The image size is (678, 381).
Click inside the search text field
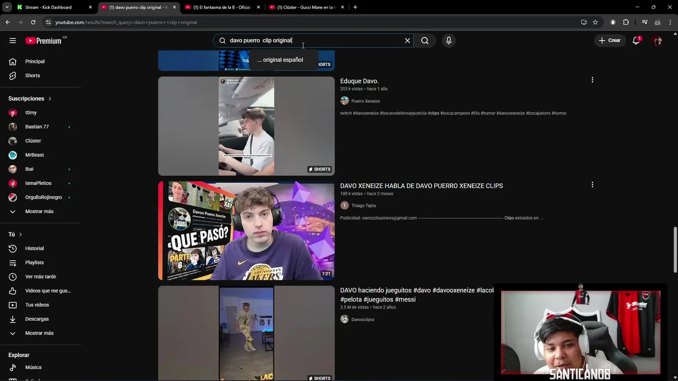(x=313, y=41)
